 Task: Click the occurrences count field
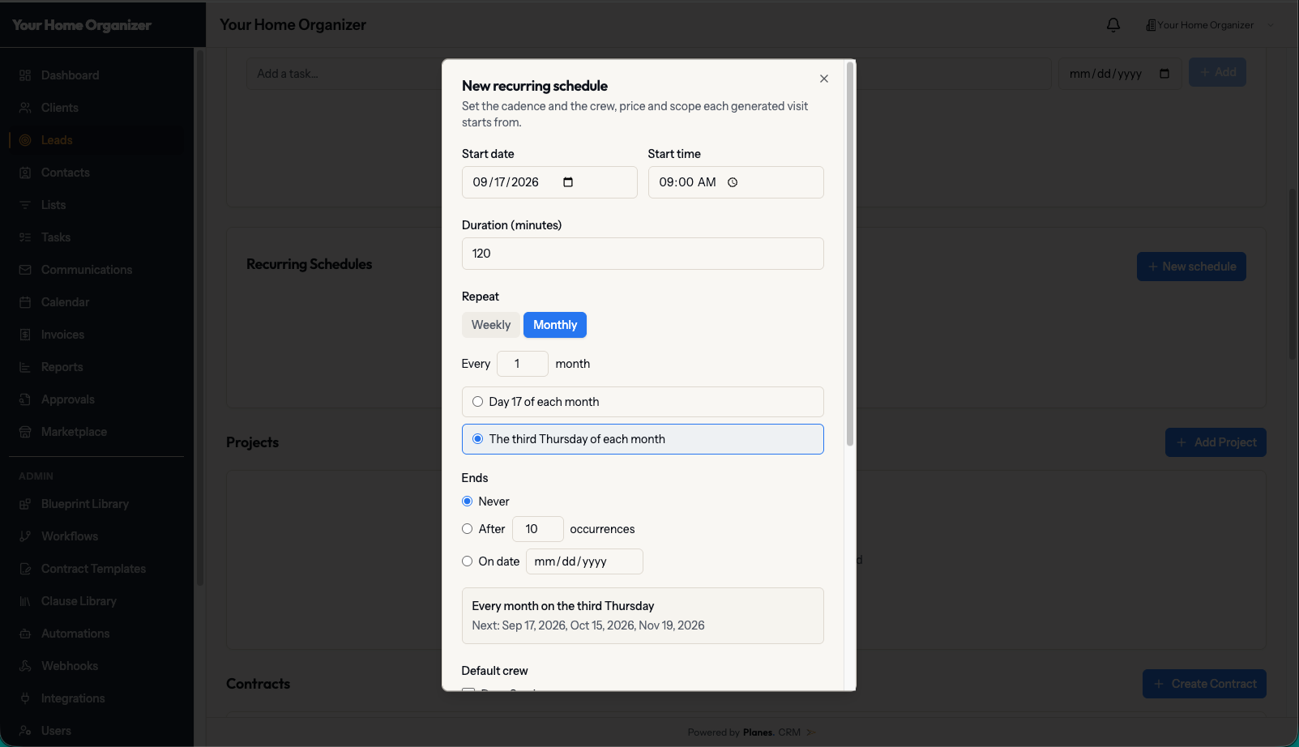(538, 529)
